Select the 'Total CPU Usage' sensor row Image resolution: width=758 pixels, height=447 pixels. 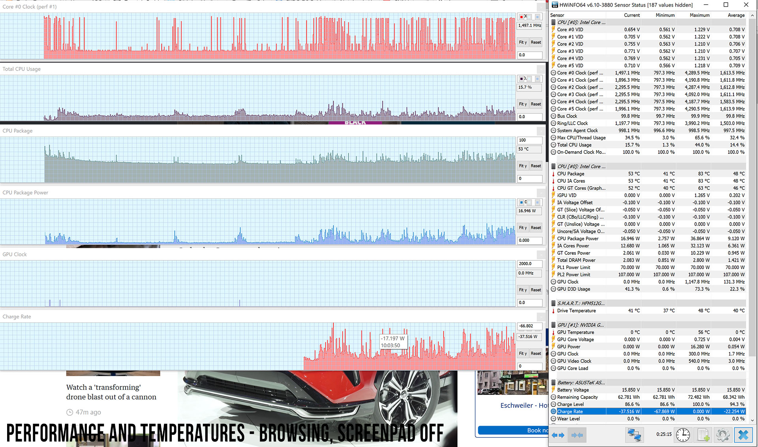(648, 145)
